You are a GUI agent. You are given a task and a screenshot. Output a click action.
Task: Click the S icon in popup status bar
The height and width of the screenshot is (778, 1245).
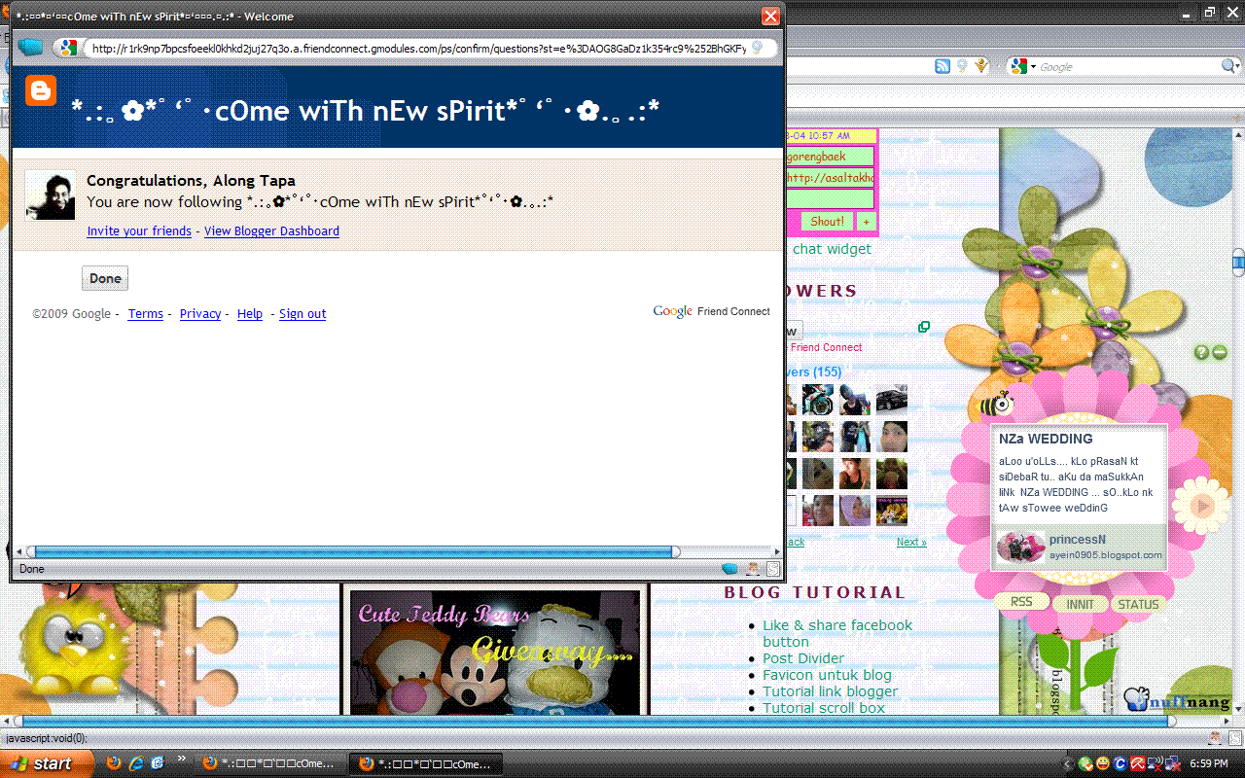click(x=773, y=569)
